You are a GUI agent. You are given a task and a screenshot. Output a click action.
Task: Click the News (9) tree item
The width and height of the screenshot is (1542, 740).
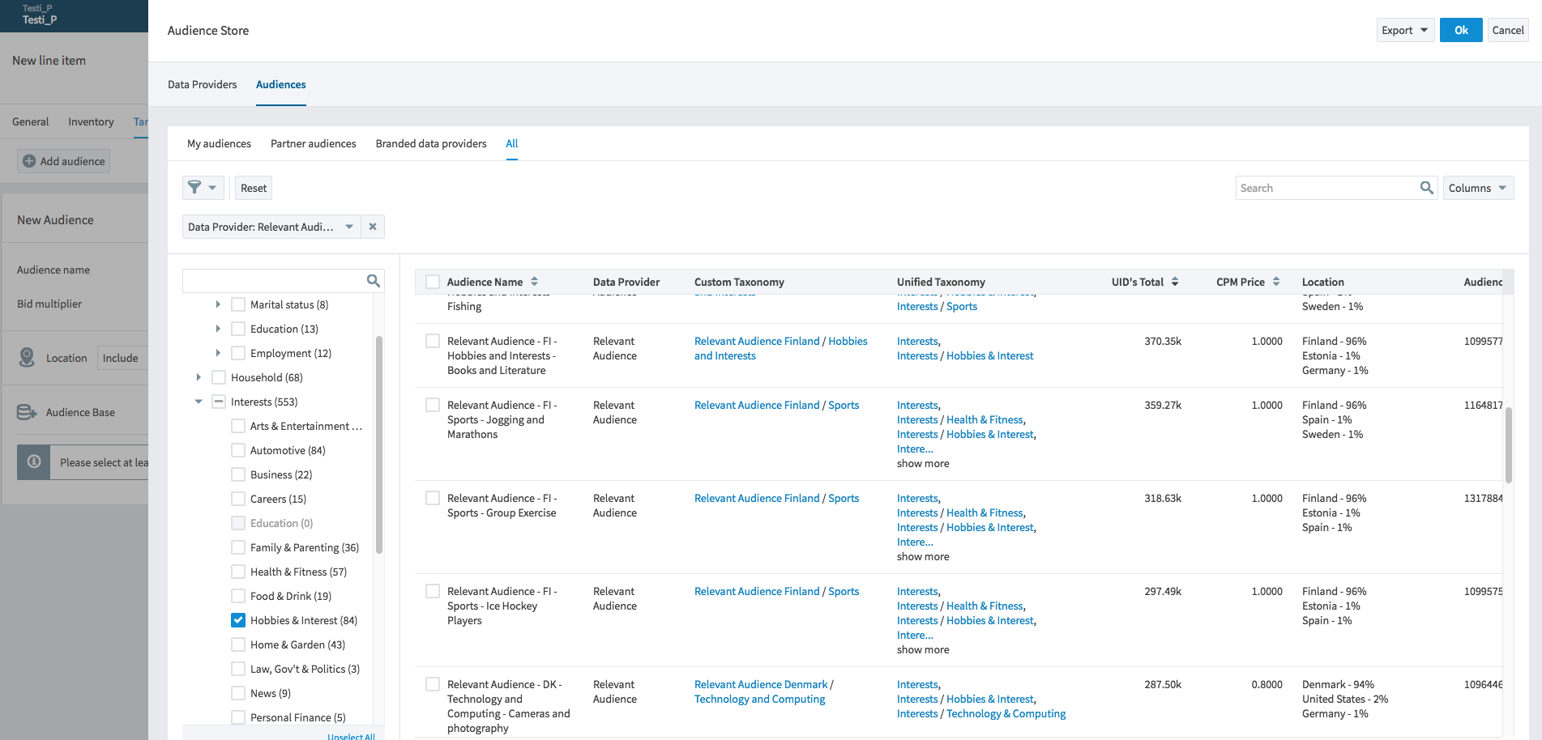click(x=271, y=693)
